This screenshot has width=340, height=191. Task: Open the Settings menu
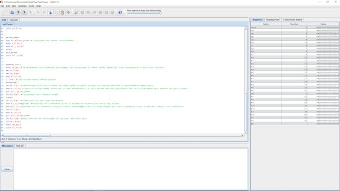22,6
